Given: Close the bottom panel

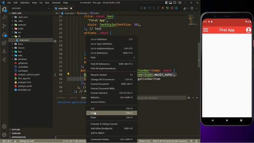Looking at the screenshot, I should pos(197,98).
